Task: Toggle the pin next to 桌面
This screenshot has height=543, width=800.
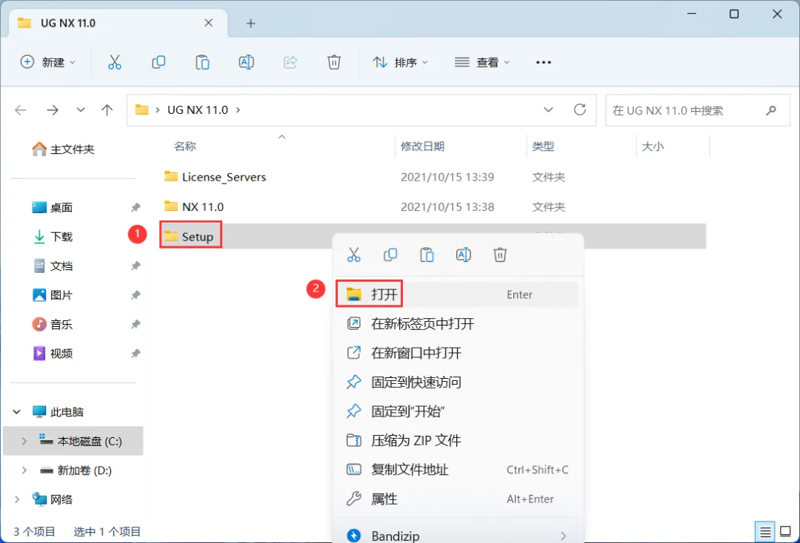Action: click(136, 207)
